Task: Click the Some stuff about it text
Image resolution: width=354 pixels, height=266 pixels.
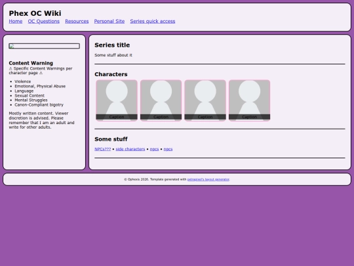Action: [113, 55]
